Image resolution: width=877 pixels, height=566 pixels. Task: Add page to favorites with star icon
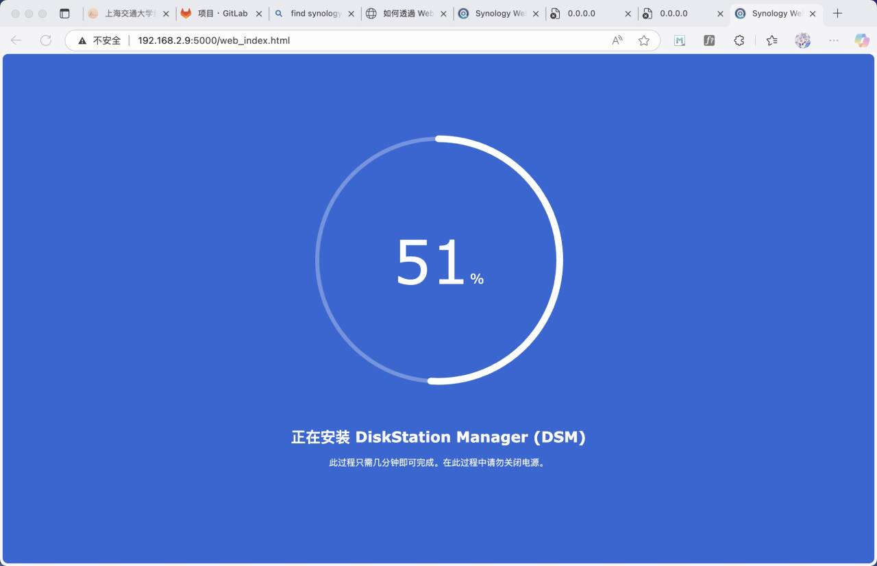(644, 40)
